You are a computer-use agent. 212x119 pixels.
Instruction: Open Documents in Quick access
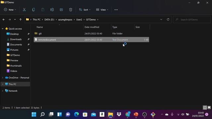[x=16, y=45]
